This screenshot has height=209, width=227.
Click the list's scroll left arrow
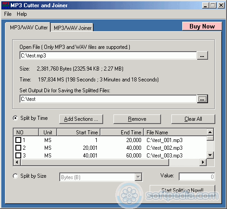pyautogui.click(x=17, y=162)
